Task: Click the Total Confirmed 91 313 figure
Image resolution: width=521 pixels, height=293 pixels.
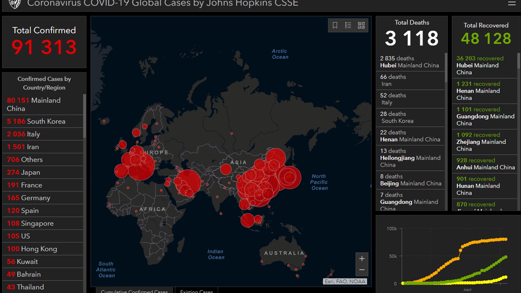Action: click(x=44, y=47)
